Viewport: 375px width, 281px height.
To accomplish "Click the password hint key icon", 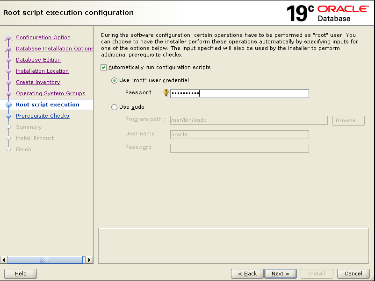I will (166, 92).
